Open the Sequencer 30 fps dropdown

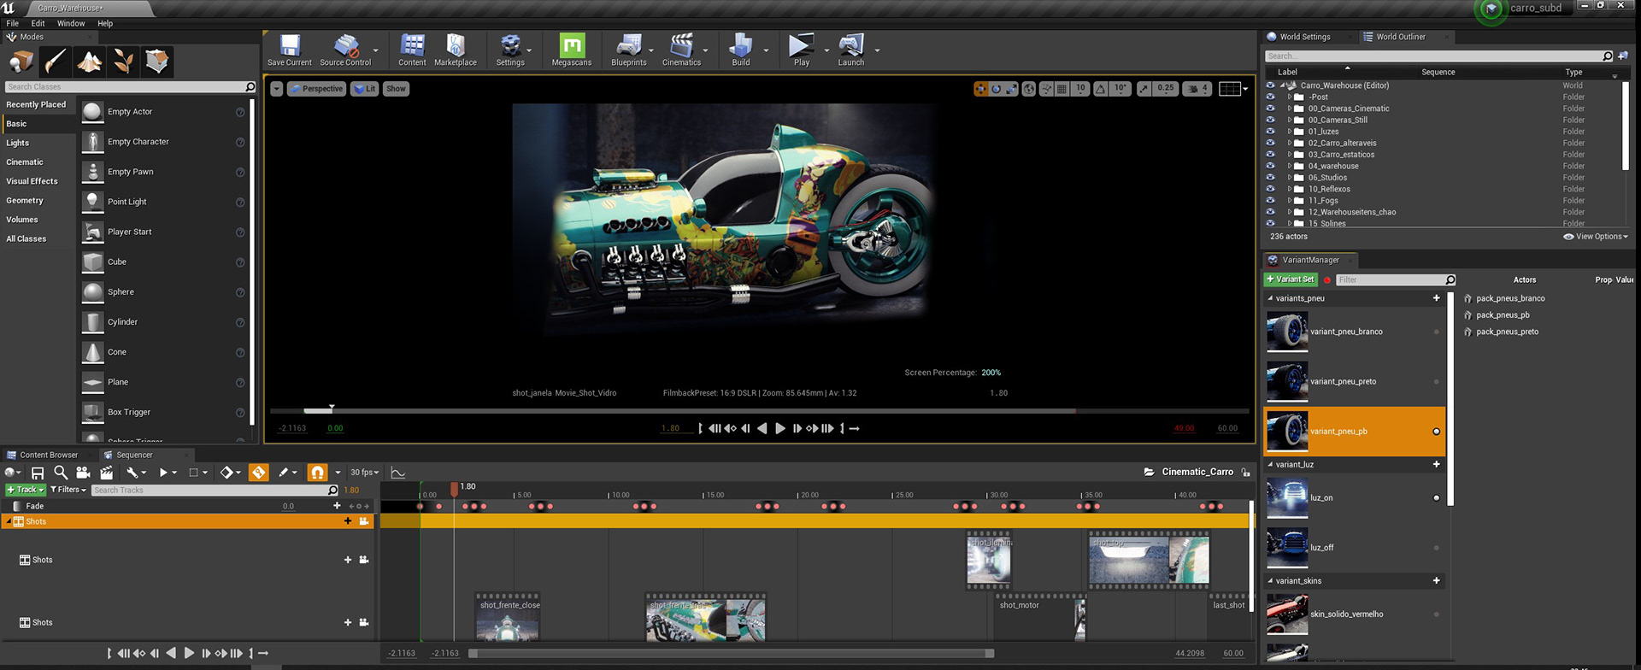click(364, 473)
